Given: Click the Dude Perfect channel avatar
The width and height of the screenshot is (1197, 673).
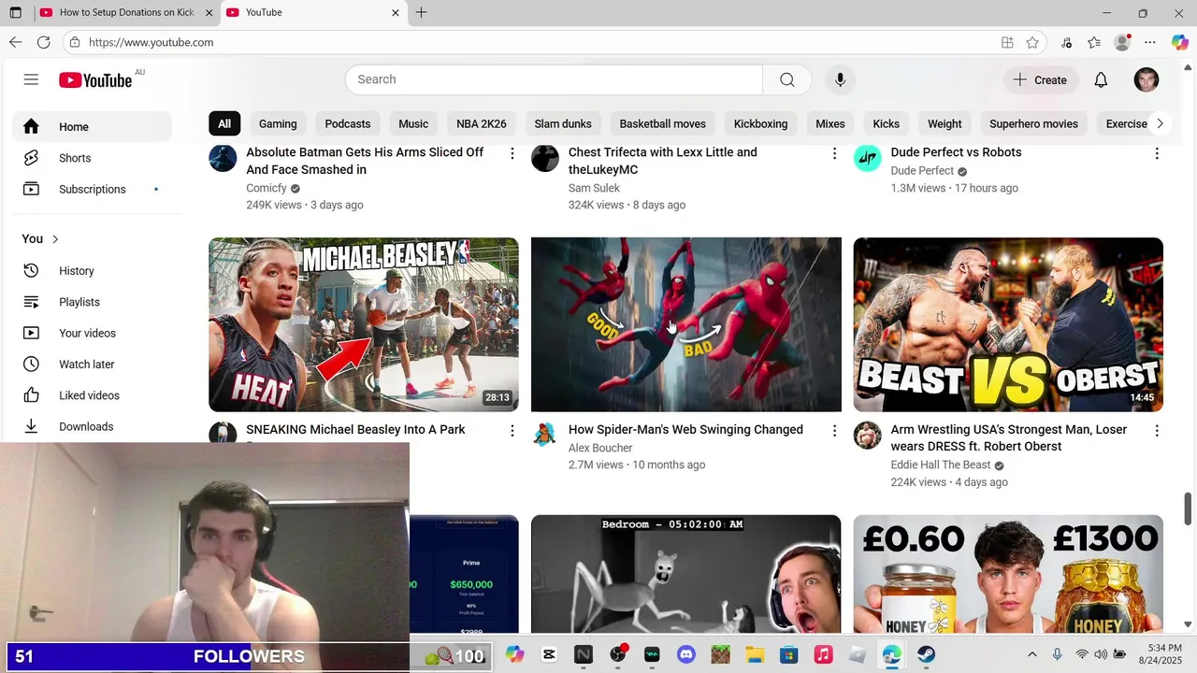Looking at the screenshot, I should coord(868,158).
